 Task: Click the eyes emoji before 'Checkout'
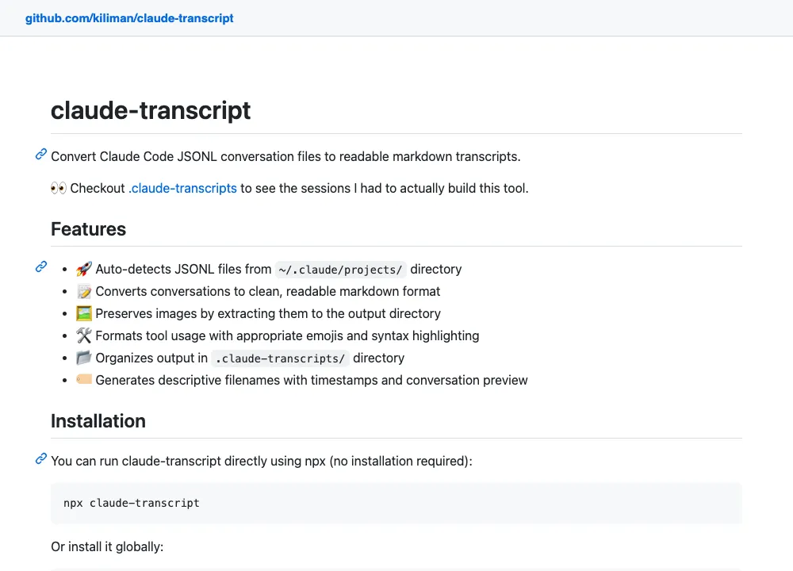point(59,188)
